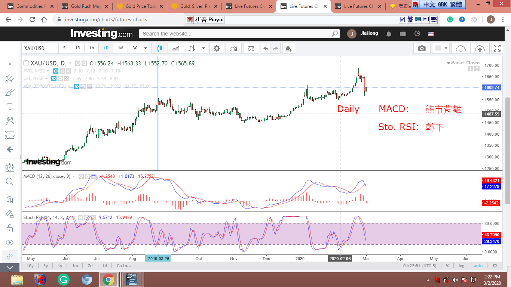Click the 1y date range button
511x287 pixels.
(x=60, y=266)
